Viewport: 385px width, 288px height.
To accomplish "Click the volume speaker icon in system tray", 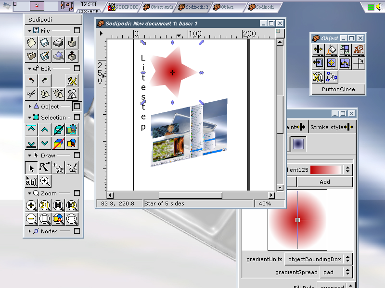I will [379, 7].
